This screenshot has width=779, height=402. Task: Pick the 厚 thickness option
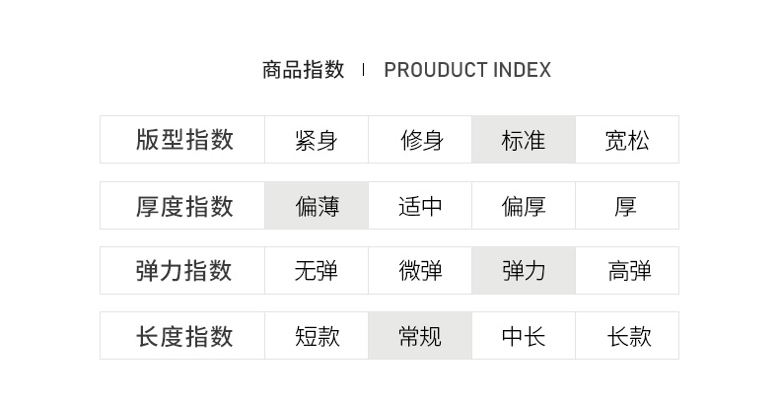[x=626, y=206]
